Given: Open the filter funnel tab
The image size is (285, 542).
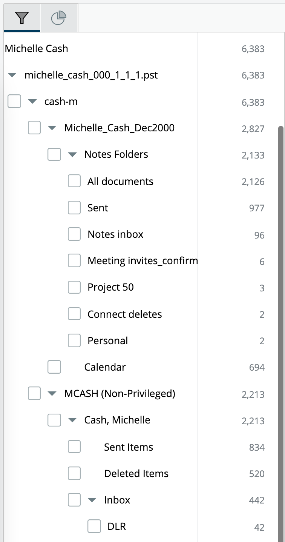Looking at the screenshot, I should tap(22, 18).
